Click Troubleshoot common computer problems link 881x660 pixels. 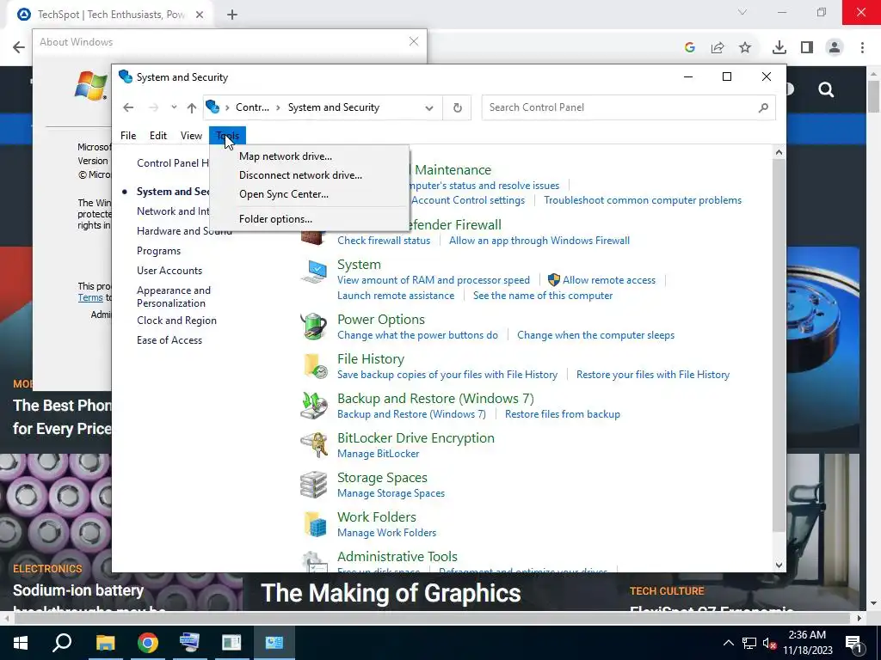pos(642,200)
